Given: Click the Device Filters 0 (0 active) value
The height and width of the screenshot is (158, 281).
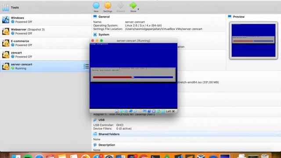Looking at the screenshot, I should (x=124, y=129).
